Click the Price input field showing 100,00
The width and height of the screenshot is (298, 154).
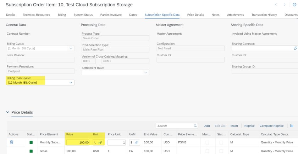(77, 142)
